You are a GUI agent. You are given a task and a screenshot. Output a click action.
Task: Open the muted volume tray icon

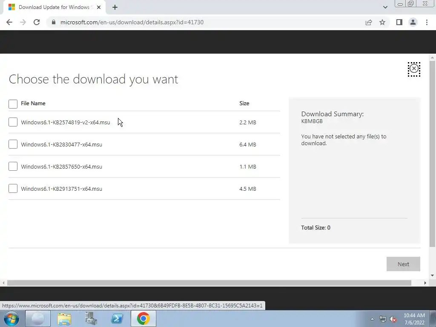point(393,319)
